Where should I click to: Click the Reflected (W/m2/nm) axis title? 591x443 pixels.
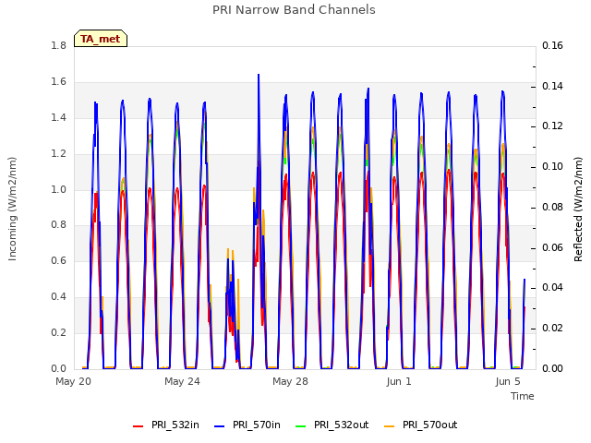click(578, 210)
